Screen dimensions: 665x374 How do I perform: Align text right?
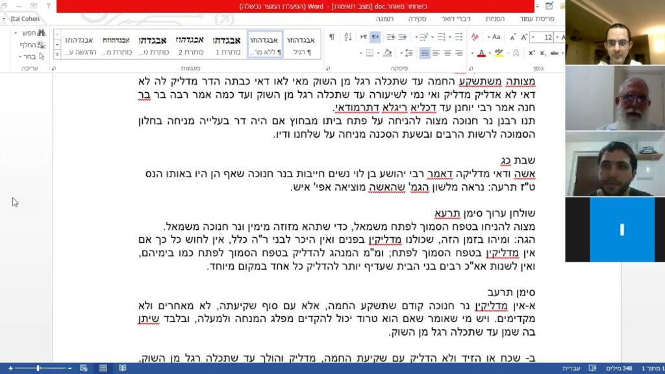459,53
